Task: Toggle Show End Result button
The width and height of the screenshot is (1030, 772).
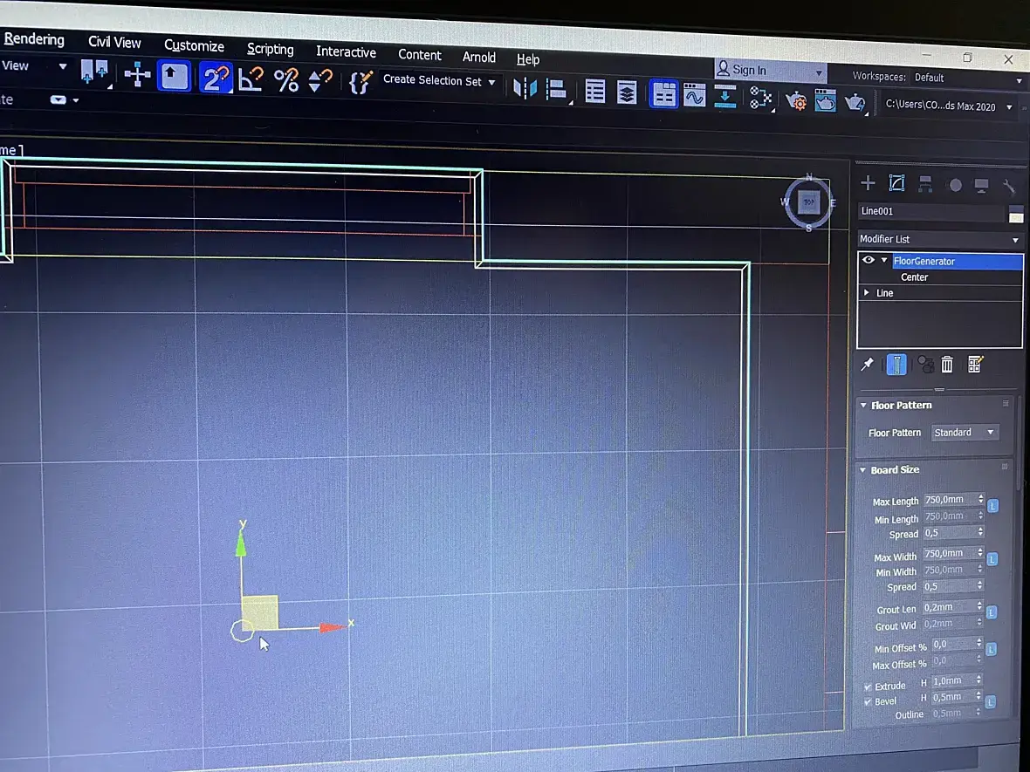Action: point(896,365)
